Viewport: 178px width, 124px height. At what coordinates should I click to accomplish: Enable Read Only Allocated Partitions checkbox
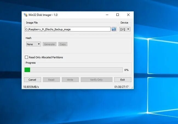[x=26, y=57]
